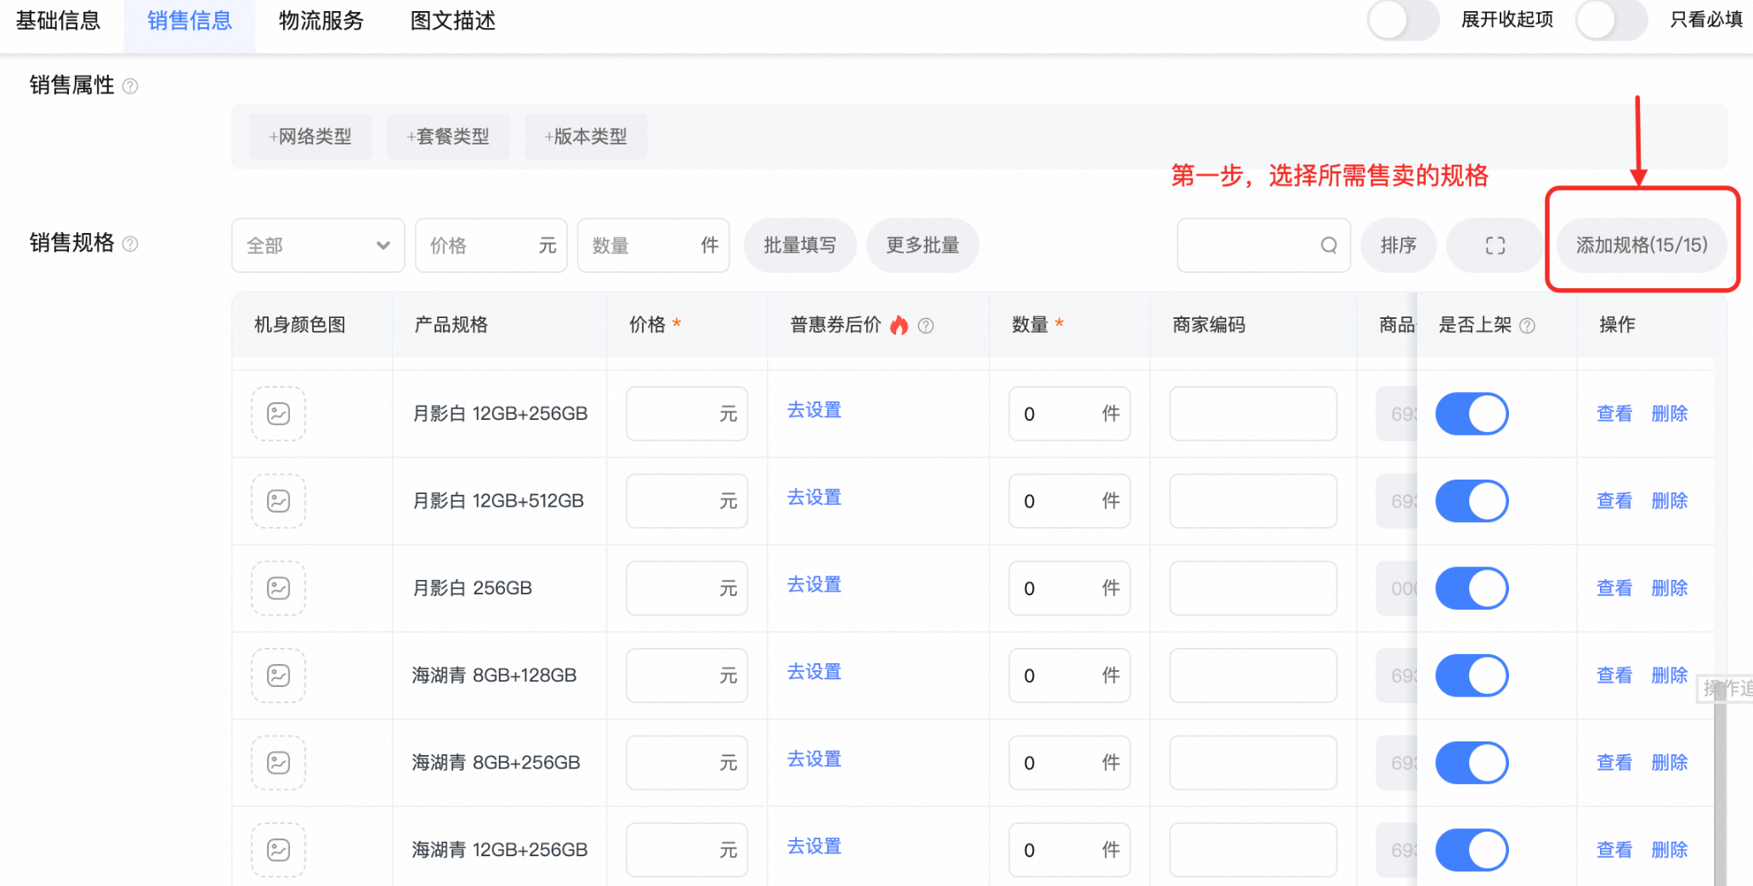The width and height of the screenshot is (1753, 886).
Task: Toggle 上架 switch for 月影白 12GB+256GB
Action: tap(1472, 414)
